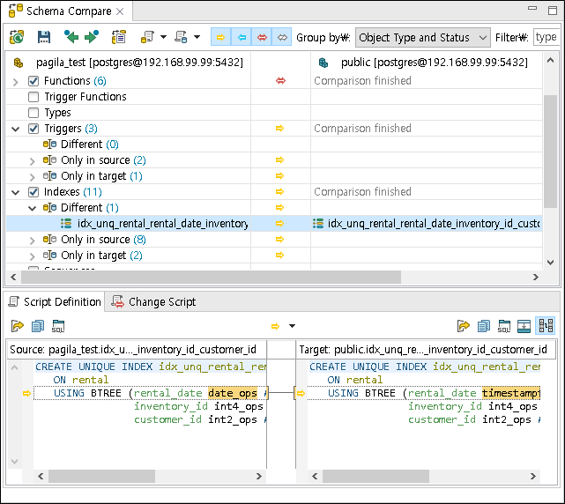Click the save comparison disk icon
Screen dimensions: 565x504
point(43,37)
